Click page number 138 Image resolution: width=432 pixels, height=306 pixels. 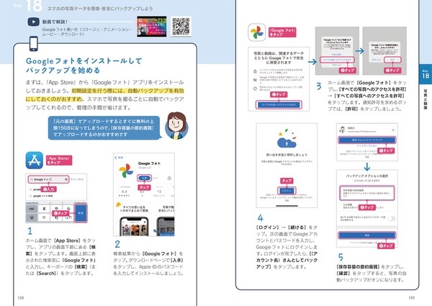[x=21, y=298]
